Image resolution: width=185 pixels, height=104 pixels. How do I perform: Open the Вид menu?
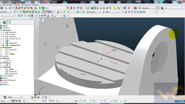point(4,5)
